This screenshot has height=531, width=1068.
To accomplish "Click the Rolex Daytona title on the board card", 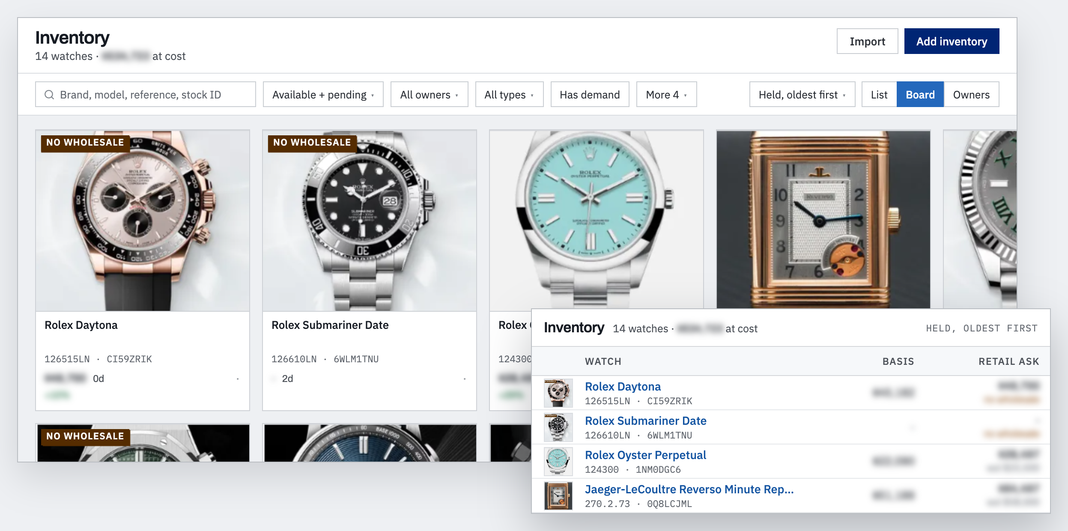I will (81, 325).
